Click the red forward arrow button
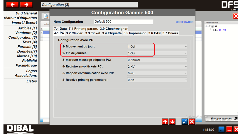238x134 pixels. [26, 5]
